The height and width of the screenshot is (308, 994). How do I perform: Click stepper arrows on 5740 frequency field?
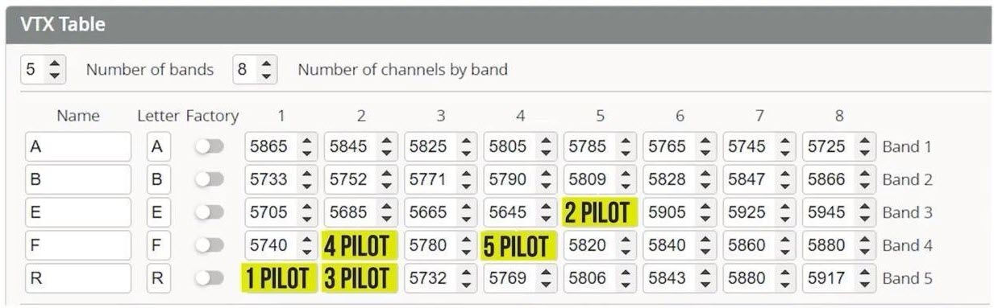[306, 245]
